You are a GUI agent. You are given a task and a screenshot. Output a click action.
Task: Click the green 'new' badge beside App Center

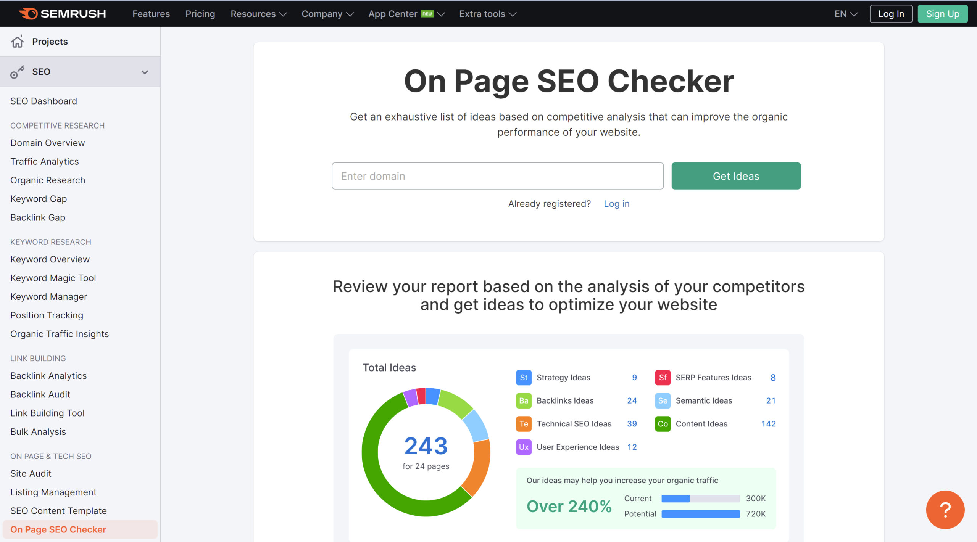pos(427,14)
